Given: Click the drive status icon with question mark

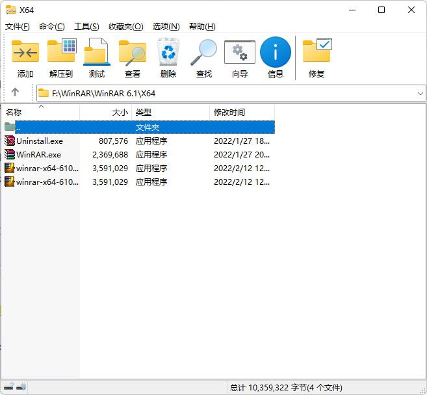Looking at the screenshot, I should [x=8, y=387].
